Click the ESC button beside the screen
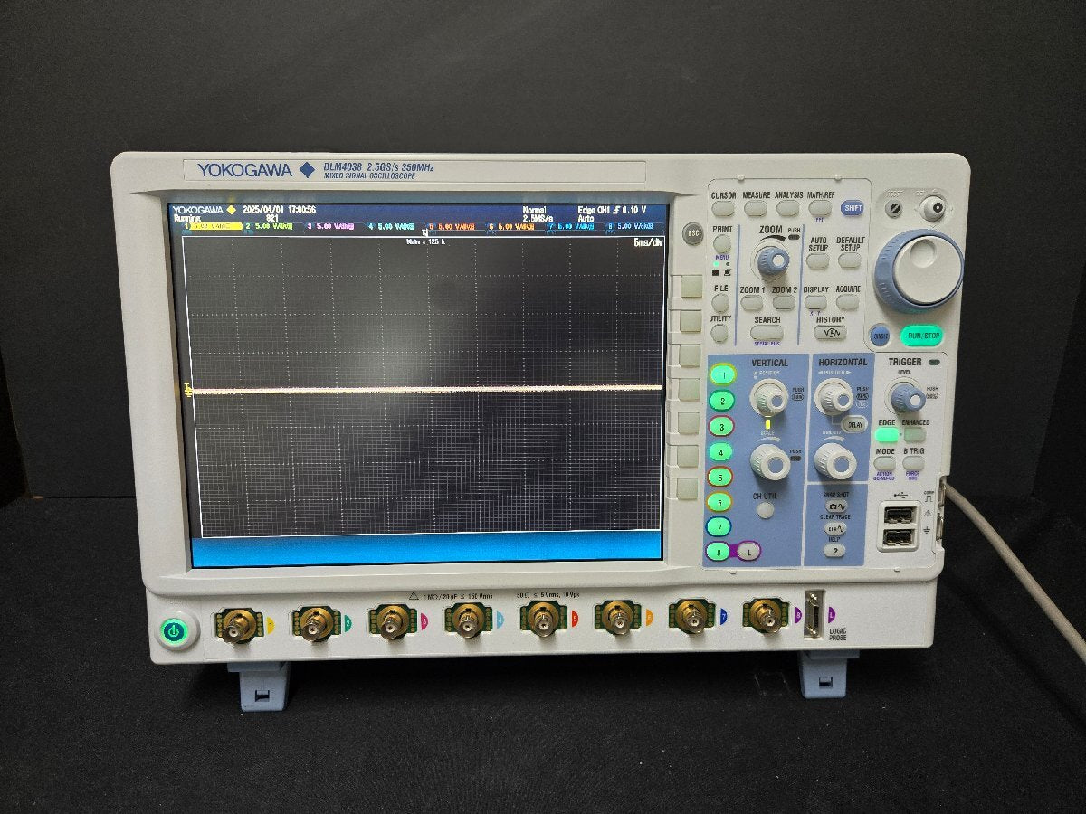Image resolution: width=1086 pixels, height=814 pixels. coord(692,232)
